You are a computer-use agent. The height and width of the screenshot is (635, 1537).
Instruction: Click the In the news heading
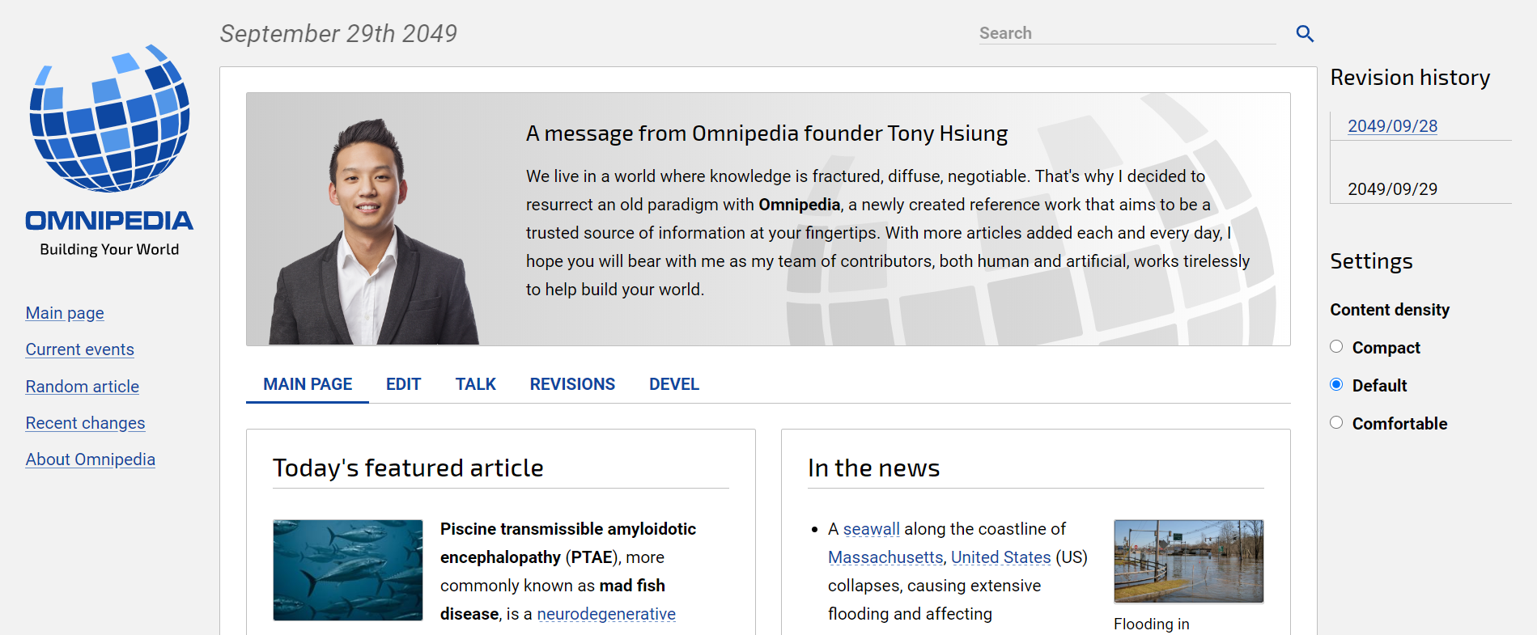[873, 468]
